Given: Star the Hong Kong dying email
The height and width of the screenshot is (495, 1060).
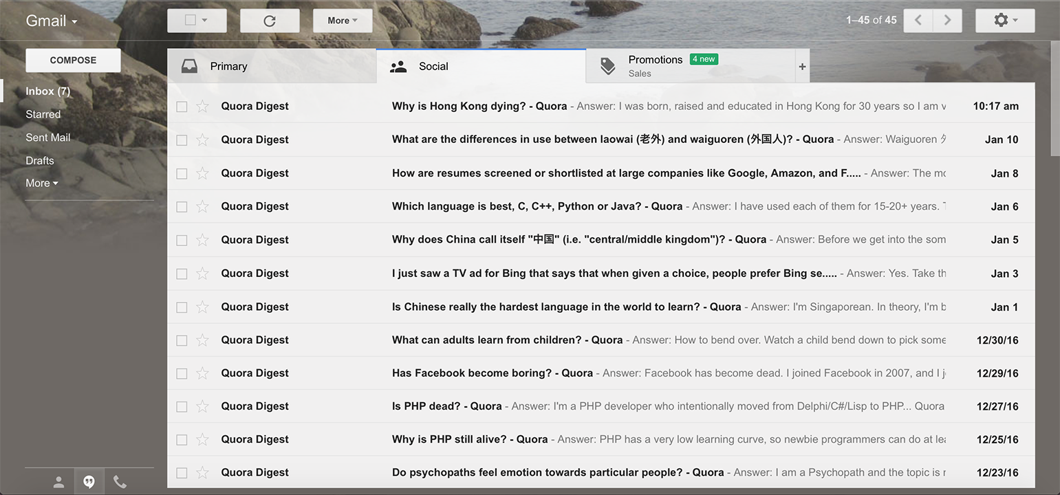Looking at the screenshot, I should click(202, 106).
